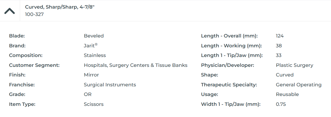Select the Tip/Jaw length value 33
This screenshot has width=331, height=117.
[x=279, y=55]
